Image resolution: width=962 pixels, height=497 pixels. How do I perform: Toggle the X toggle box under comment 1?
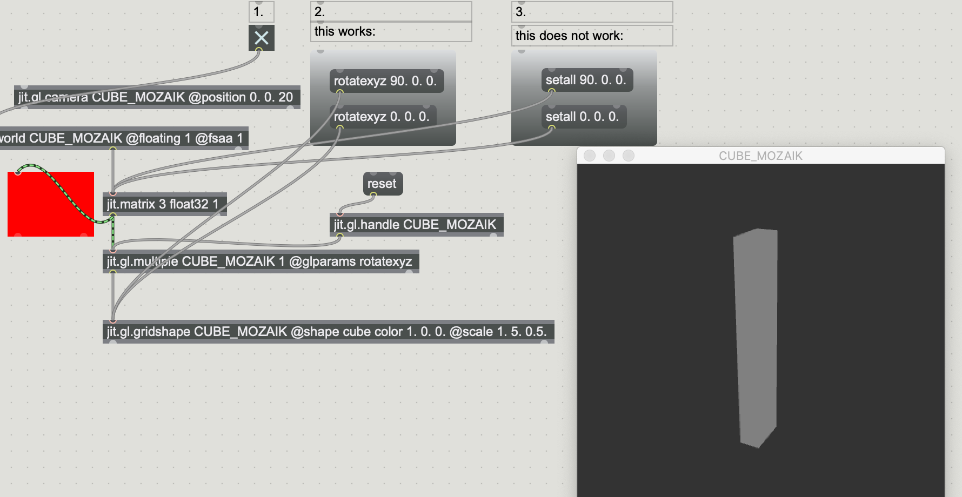pos(262,38)
